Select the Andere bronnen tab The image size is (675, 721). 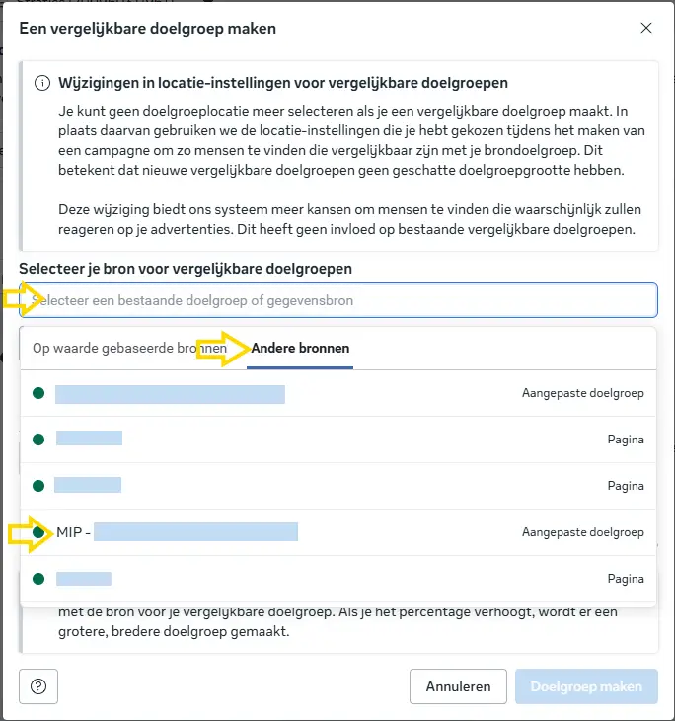point(300,349)
